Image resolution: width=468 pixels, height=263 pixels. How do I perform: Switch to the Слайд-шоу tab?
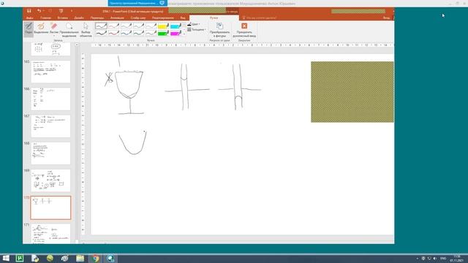tap(138, 18)
